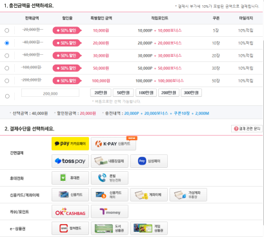The image size is (264, 237).
Task: Click the 300만원 quick amount button
Action: tap(191, 93)
